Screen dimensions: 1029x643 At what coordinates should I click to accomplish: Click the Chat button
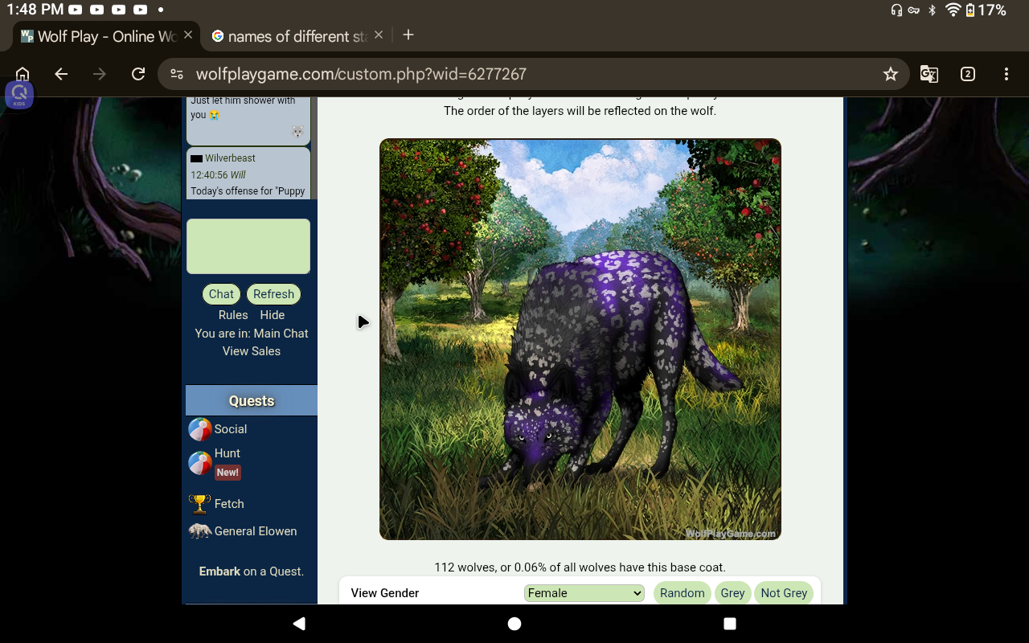pyautogui.click(x=221, y=294)
